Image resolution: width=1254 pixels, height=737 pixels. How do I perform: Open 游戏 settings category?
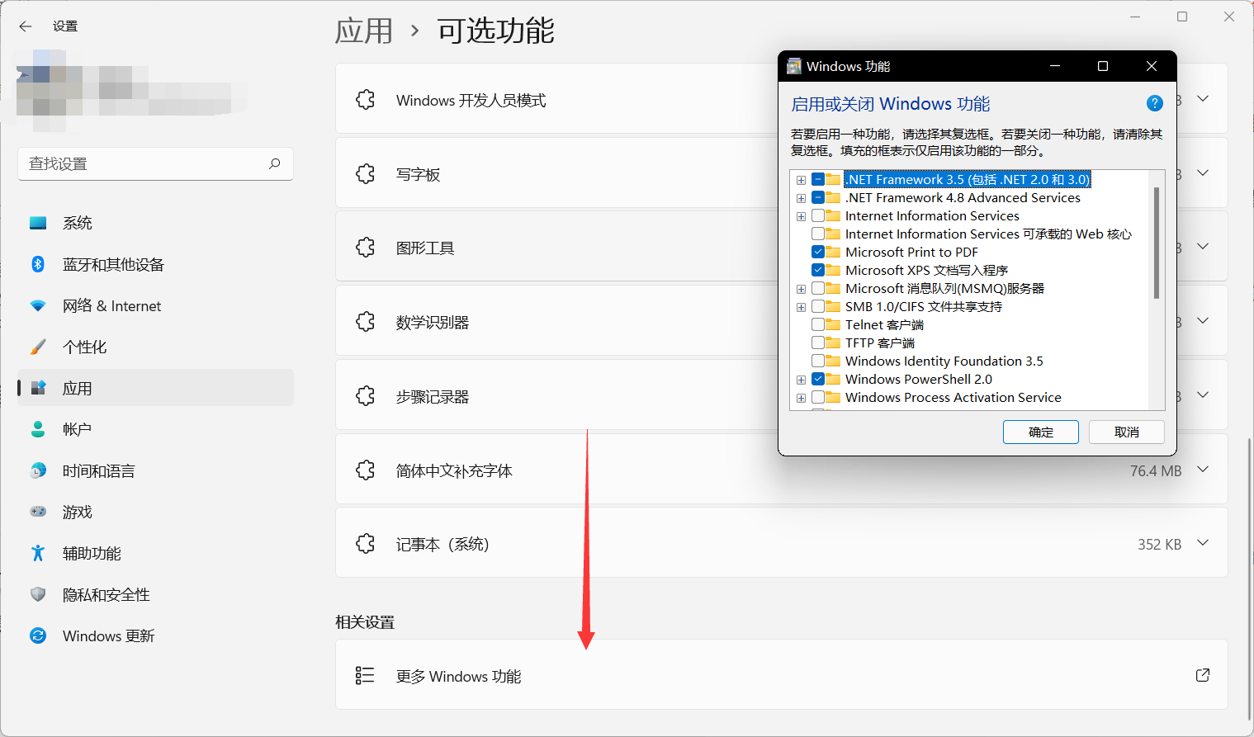pos(155,512)
